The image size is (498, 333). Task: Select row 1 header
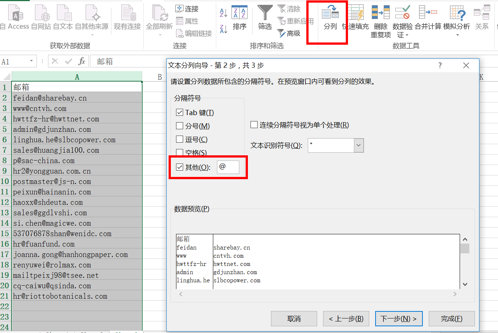(x=6, y=87)
